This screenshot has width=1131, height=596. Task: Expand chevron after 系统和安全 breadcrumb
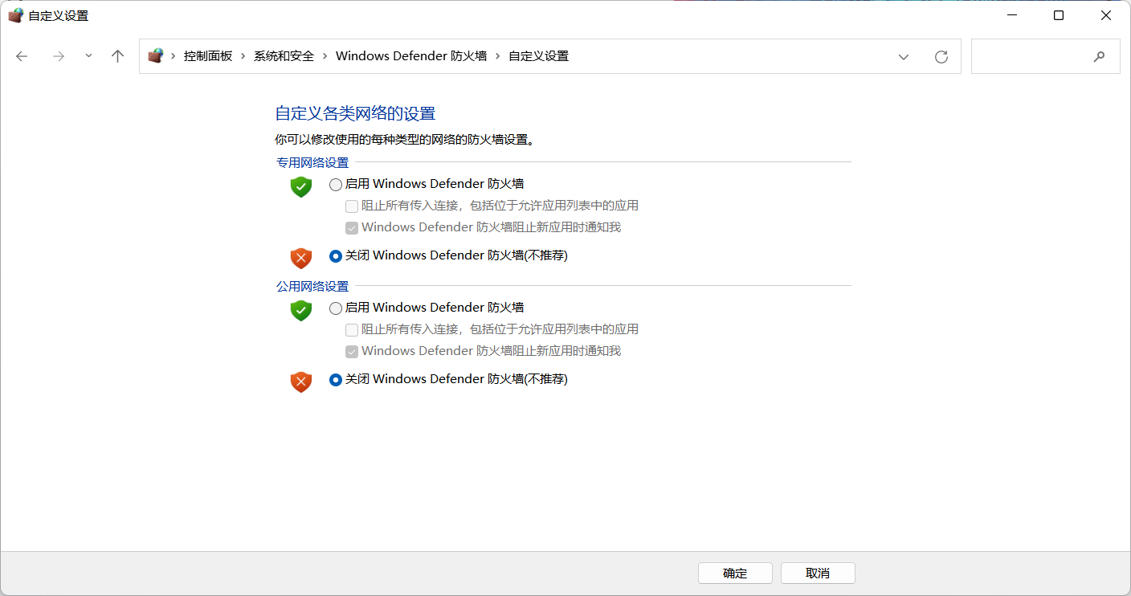325,56
